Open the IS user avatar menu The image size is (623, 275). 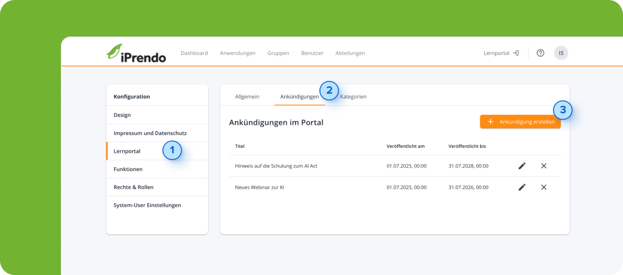(561, 53)
